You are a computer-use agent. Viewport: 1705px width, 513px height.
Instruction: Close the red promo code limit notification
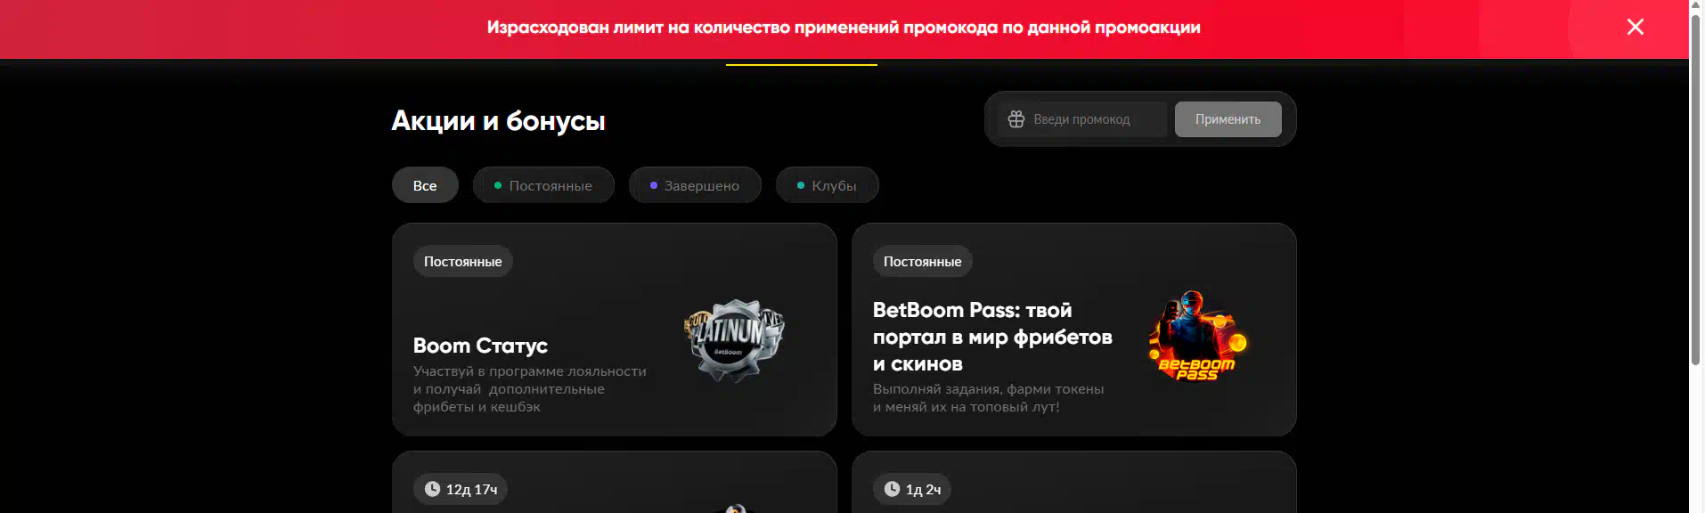click(1635, 27)
